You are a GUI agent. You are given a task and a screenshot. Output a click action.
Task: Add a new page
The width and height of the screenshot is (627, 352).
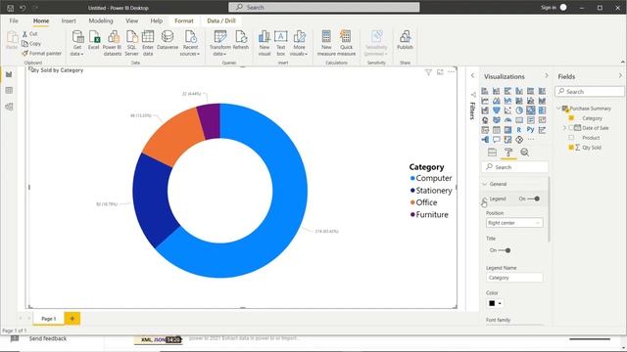(x=72, y=319)
